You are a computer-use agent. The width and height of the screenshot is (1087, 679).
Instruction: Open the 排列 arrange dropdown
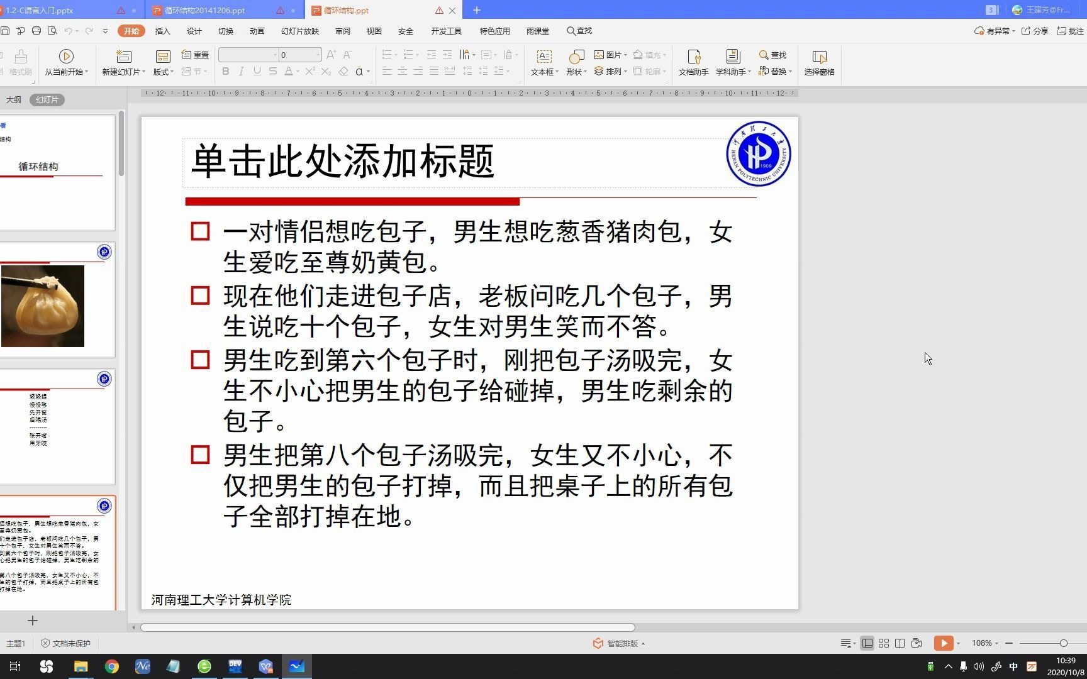click(x=613, y=71)
